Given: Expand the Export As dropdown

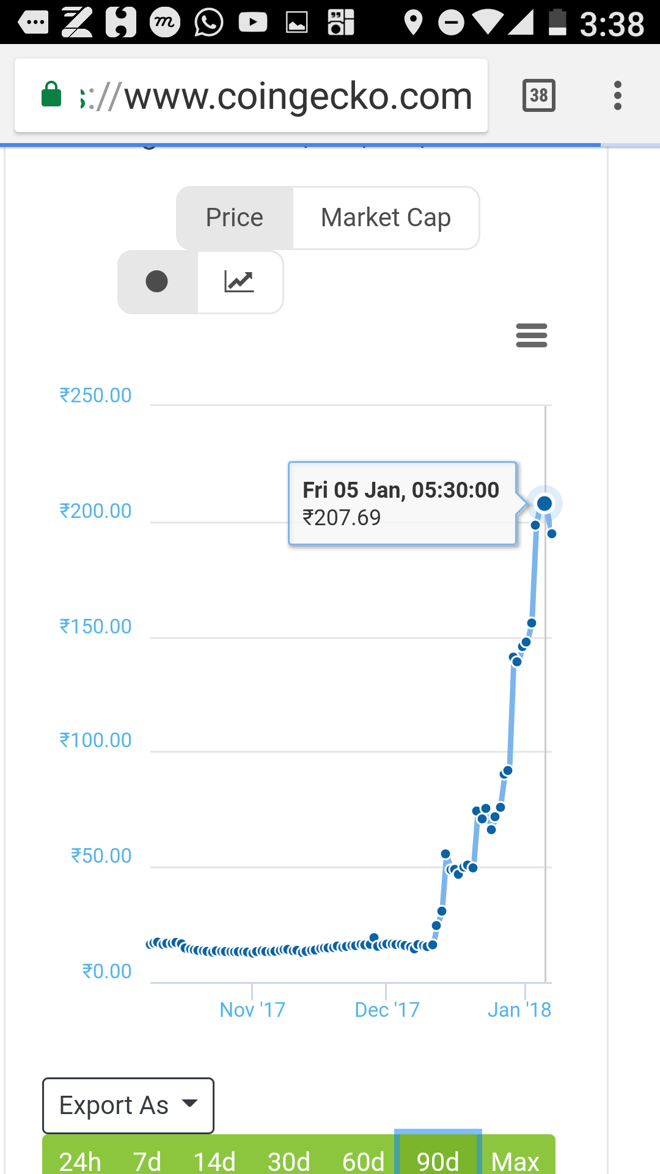Looking at the screenshot, I should (128, 1106).
